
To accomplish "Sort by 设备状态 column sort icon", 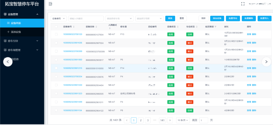I will point(178,27).
